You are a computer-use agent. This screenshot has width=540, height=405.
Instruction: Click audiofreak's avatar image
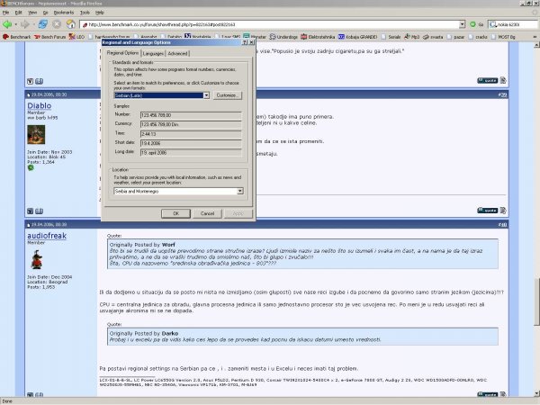37,260
